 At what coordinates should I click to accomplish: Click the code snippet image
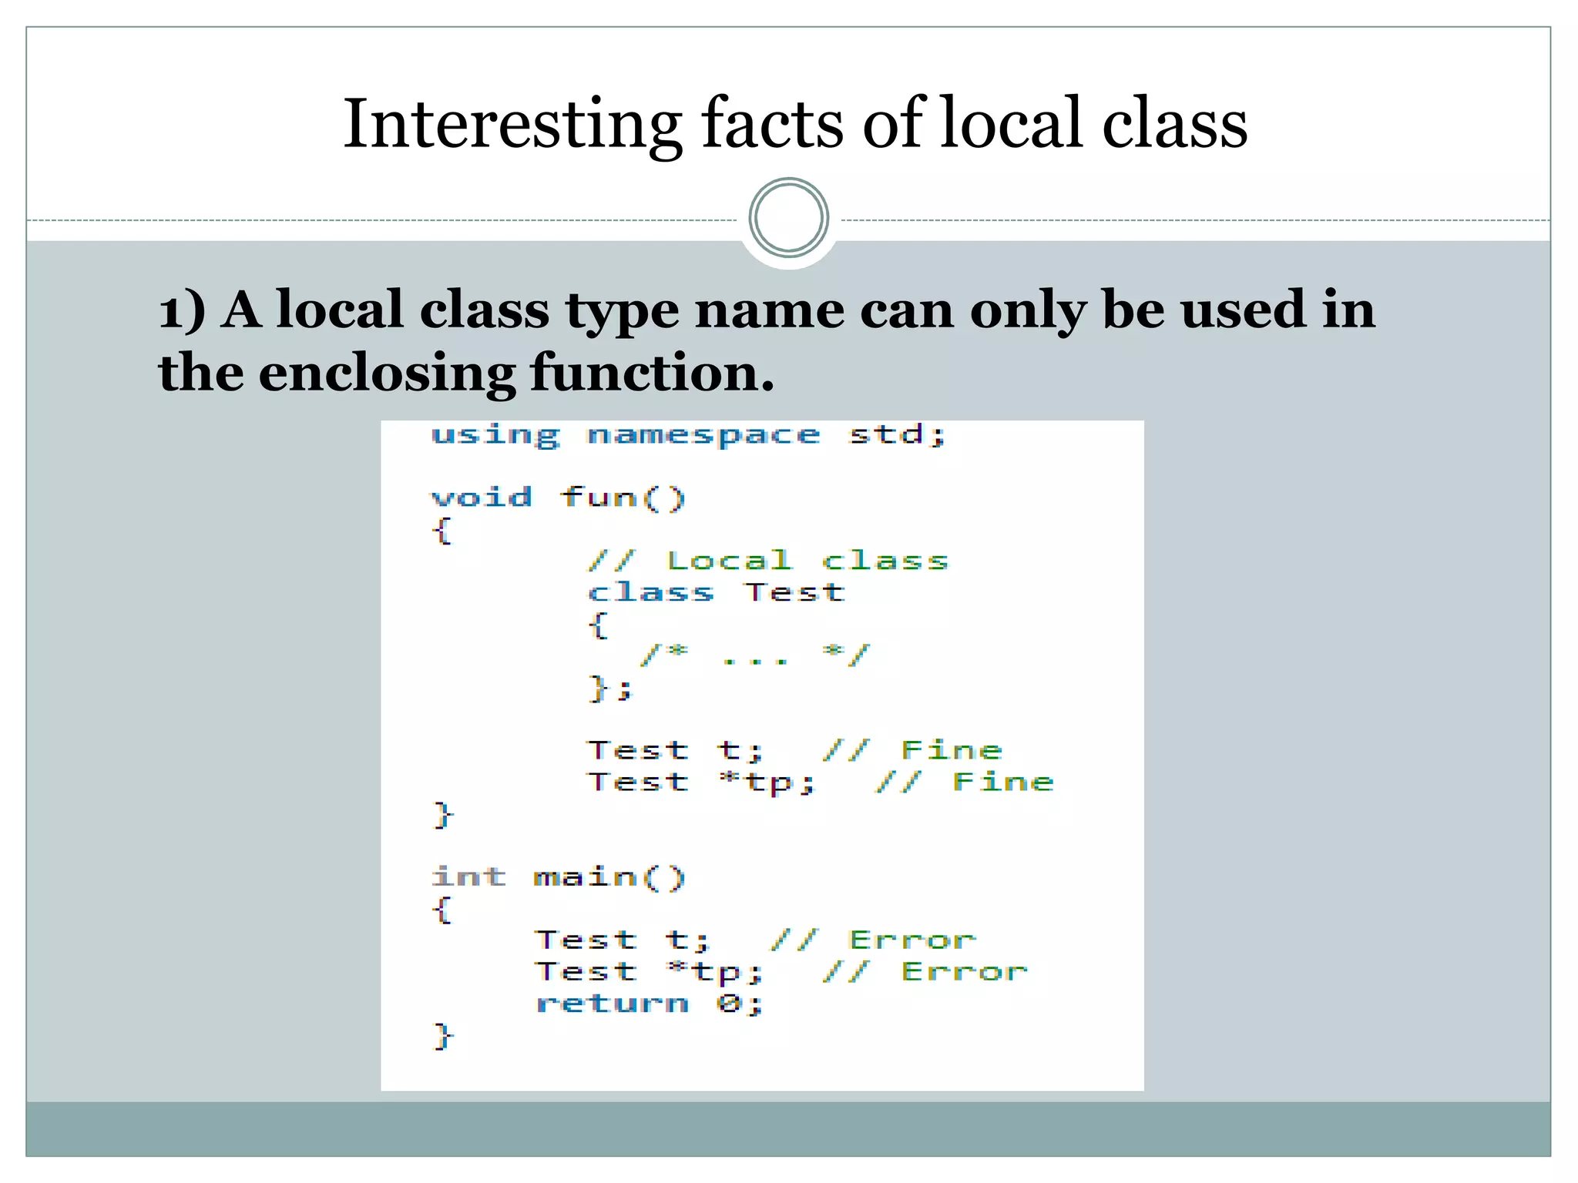pyautogui.click(x=762, y=756)
